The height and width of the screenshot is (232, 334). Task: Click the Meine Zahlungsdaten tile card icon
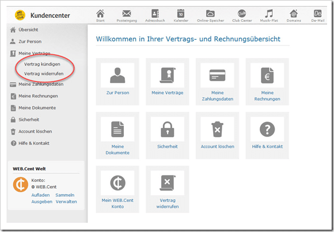(217, 75)
